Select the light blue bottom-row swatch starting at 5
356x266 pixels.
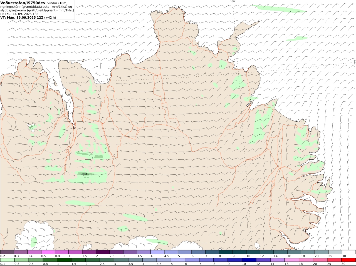click(x=178, y=260)
